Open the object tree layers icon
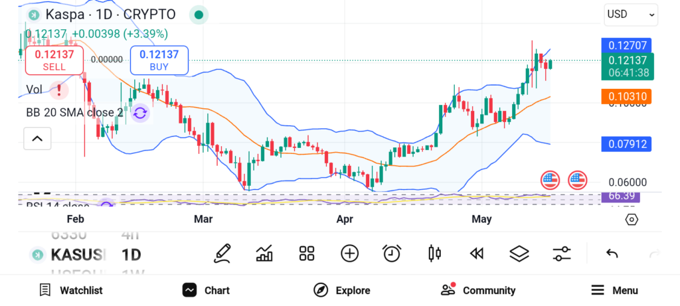 [x=519, y=253]
